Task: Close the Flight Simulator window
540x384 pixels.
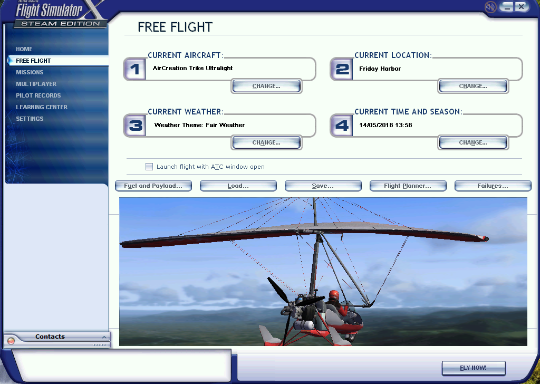Action: (522, 6)
